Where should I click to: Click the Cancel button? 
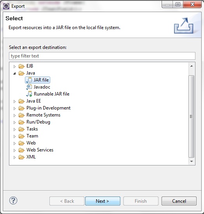[179, 201]
